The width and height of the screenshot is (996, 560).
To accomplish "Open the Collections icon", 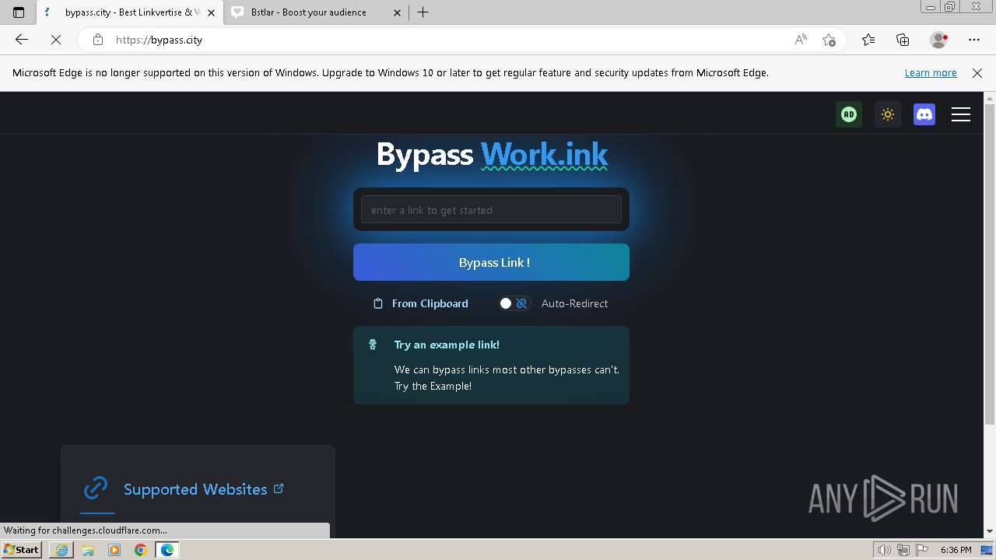I will click(903, 40).
